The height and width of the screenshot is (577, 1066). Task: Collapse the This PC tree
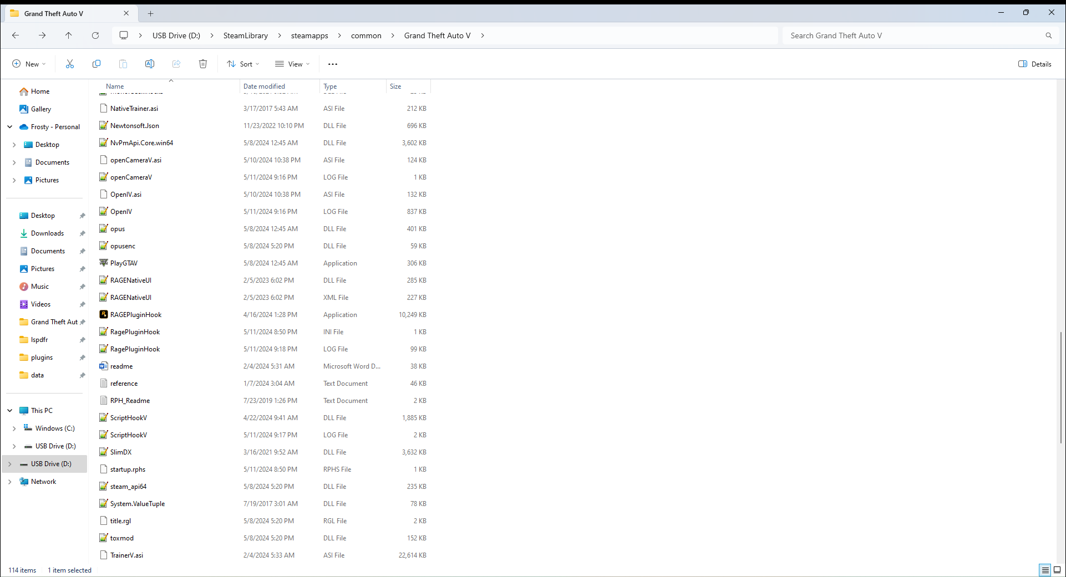pos(10,411)
